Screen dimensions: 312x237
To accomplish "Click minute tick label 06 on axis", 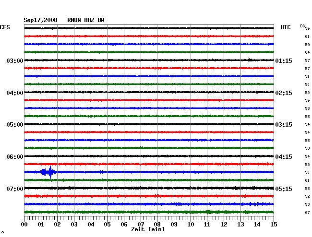I will [x=124, y=225].
